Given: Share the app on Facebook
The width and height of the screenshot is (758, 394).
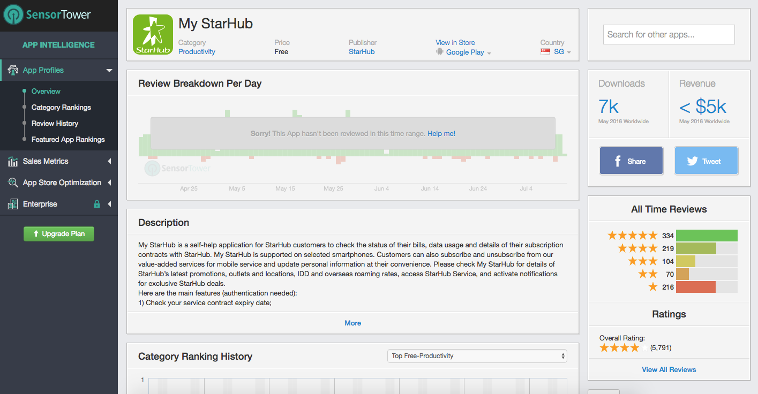Looking at the screenshot, I should [x=631, y=161].
